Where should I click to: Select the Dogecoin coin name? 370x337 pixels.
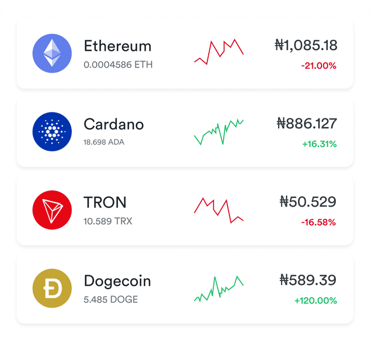click(x=117, y=281)
